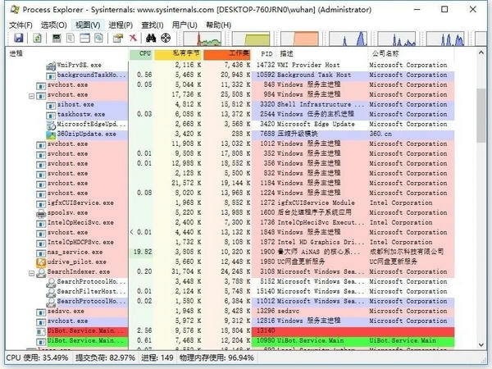The width and height of the screenshot is (492, 369).
Task: Click 进程: 149 in status bar
Action: pos(157,358)
